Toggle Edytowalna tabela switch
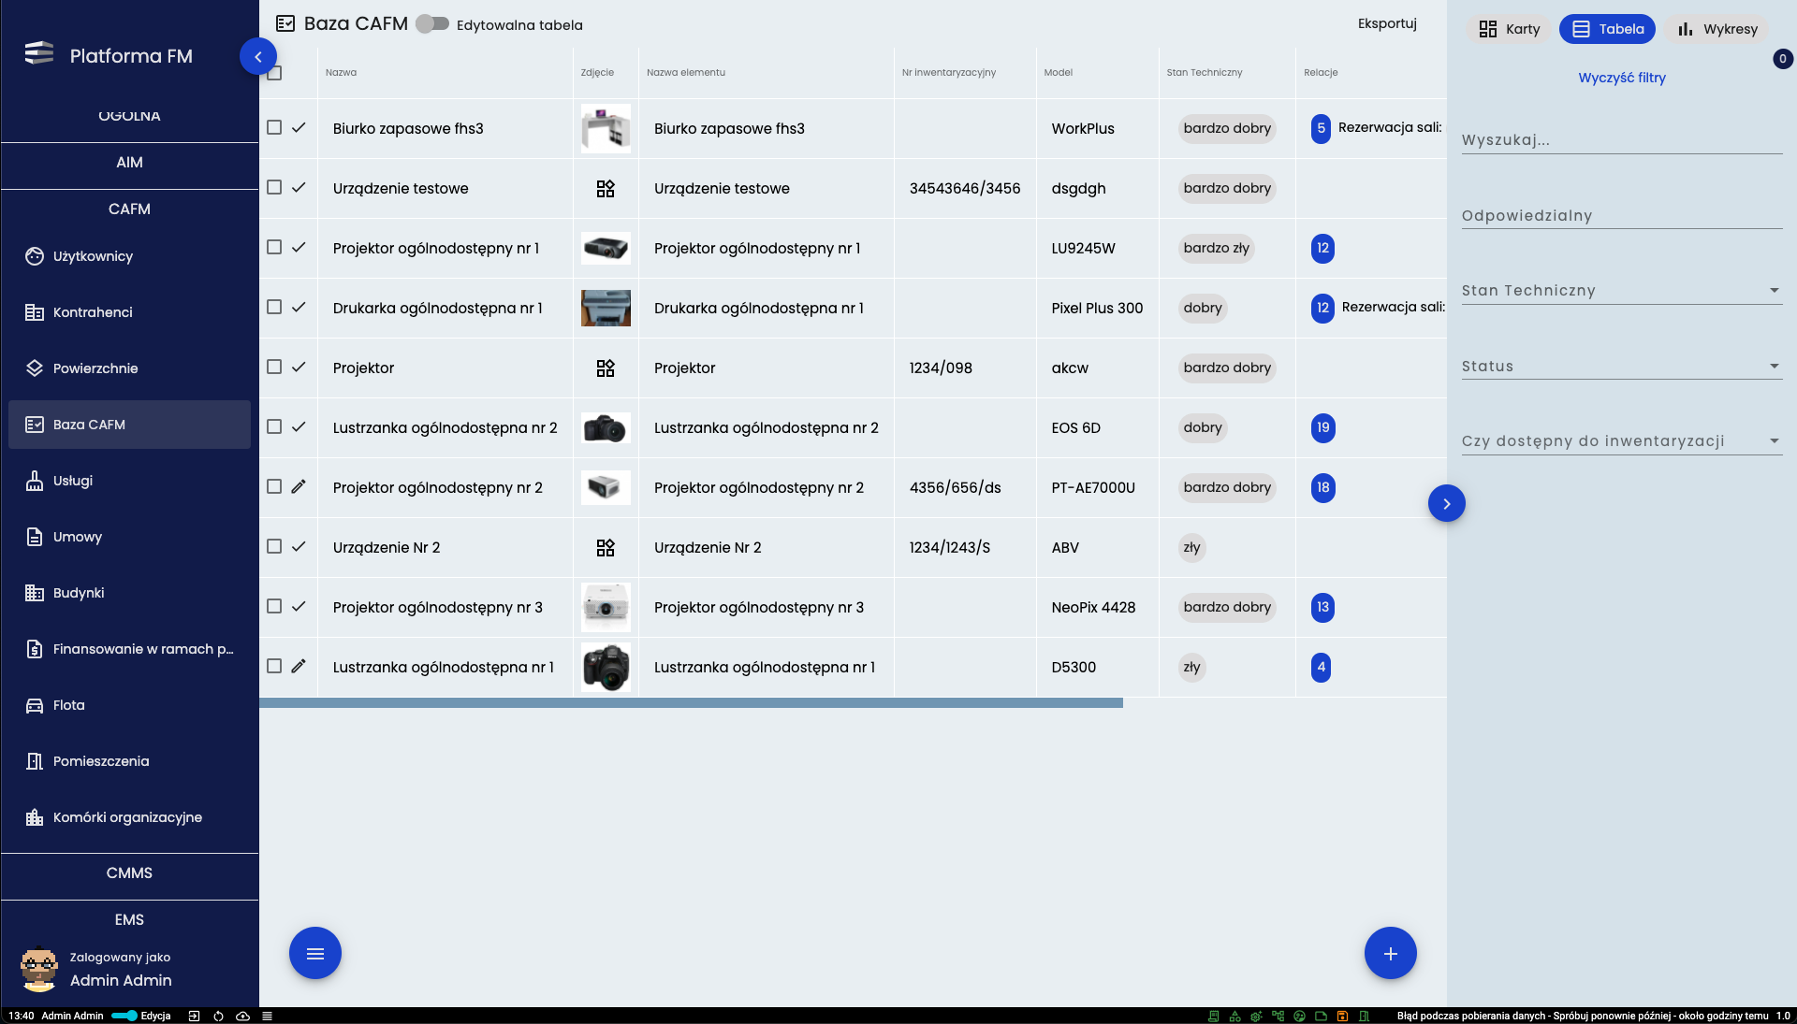The width and height of the screenshot is (1797, 1024). click(x=432, y=23)
